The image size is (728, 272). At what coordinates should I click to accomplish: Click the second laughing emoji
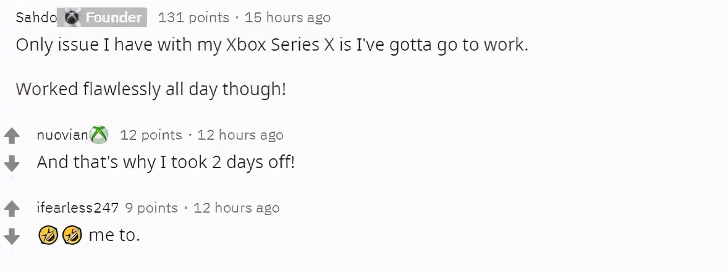(x=72, y=236)
